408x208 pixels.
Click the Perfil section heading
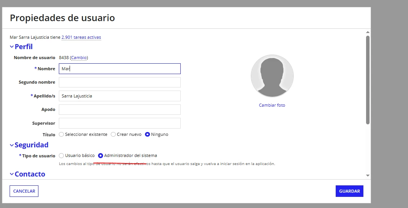23,47
